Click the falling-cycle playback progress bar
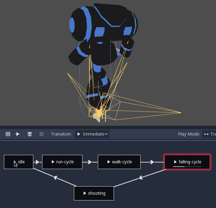Image resolution: width=216 pixels, height=208 pixels. [x=185, y=167]
